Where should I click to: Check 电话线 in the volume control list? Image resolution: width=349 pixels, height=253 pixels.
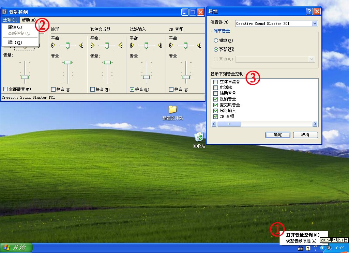pyautogui.click(x=215, y=88)
